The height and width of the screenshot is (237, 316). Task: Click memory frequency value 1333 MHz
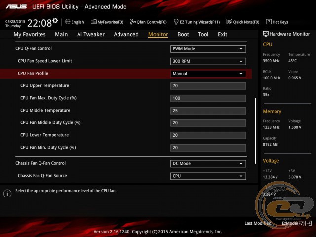pos(271,127)
